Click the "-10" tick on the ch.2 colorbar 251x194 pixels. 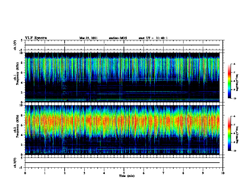[234, 151]
